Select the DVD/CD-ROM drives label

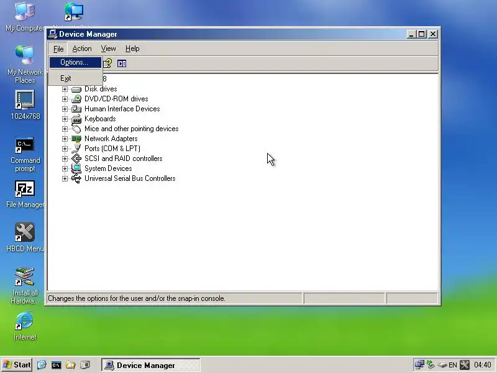click(116, 99)
